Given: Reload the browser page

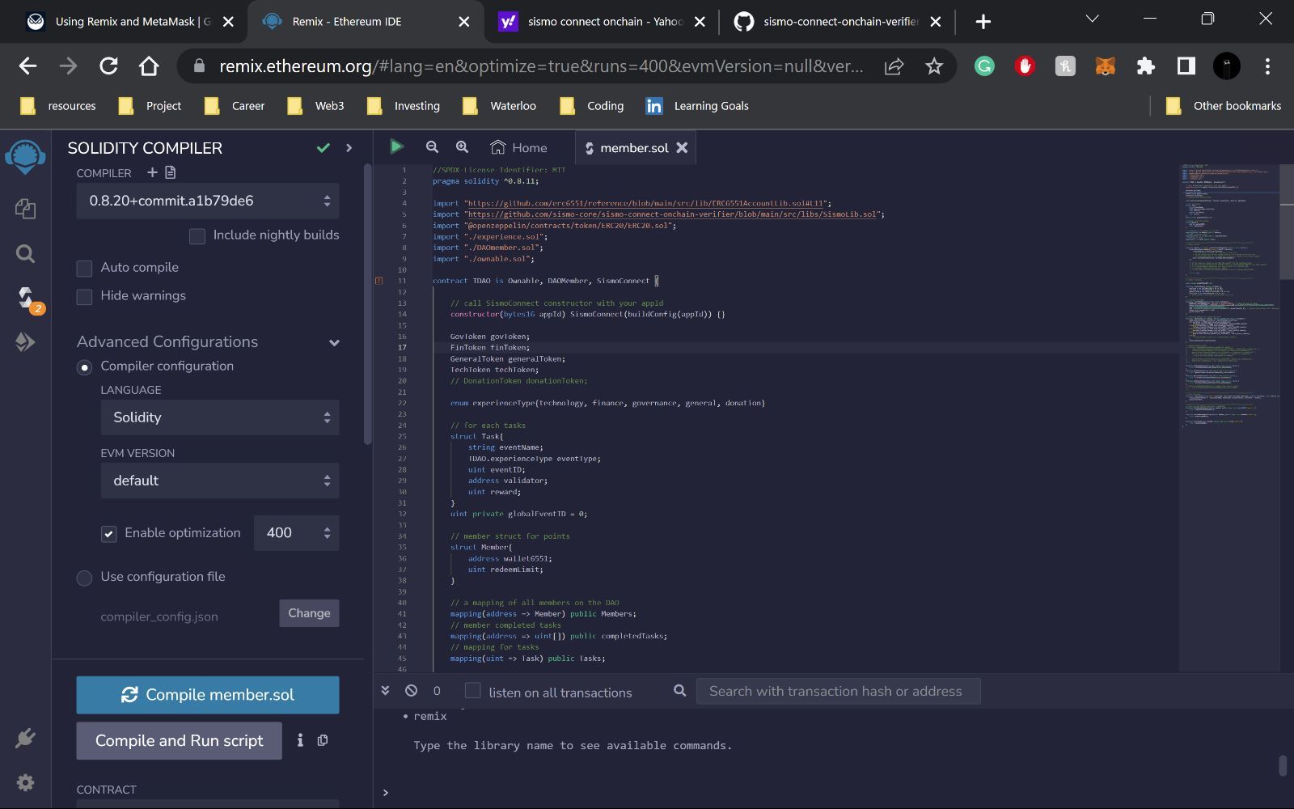Looking at the screenshot, I should click(108, 66).
